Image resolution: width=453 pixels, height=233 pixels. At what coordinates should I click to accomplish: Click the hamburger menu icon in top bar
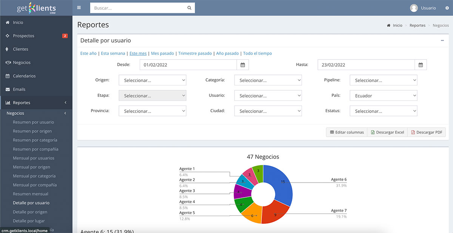79,8
